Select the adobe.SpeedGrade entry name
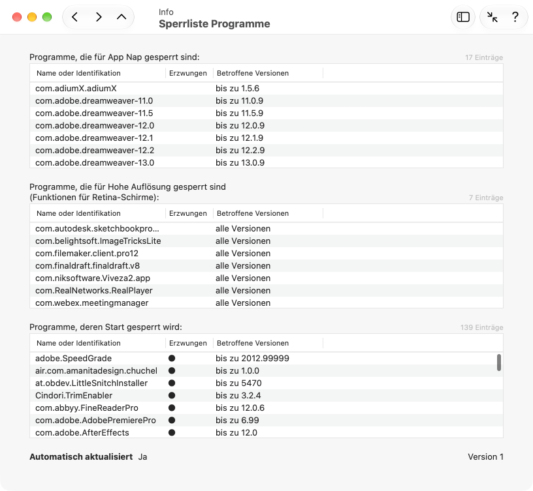533x491 pixels. 73,359
